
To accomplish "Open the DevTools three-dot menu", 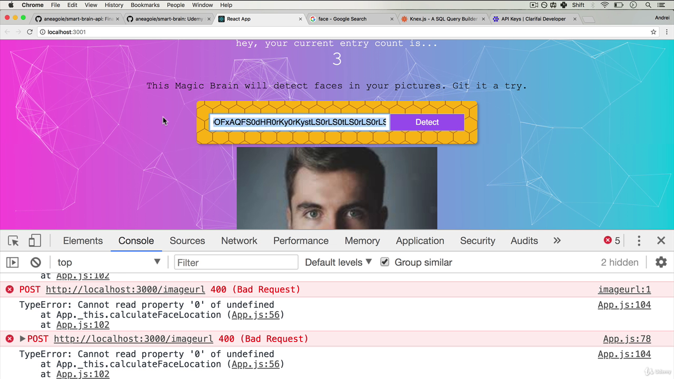I will pos(639,241).
